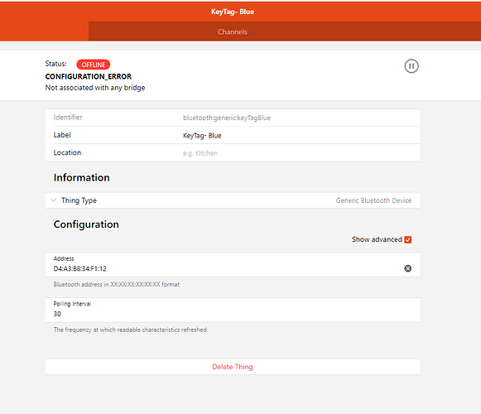481x414 pixels.
Task: Pause the thing with the pause icon
Action: 411,66
